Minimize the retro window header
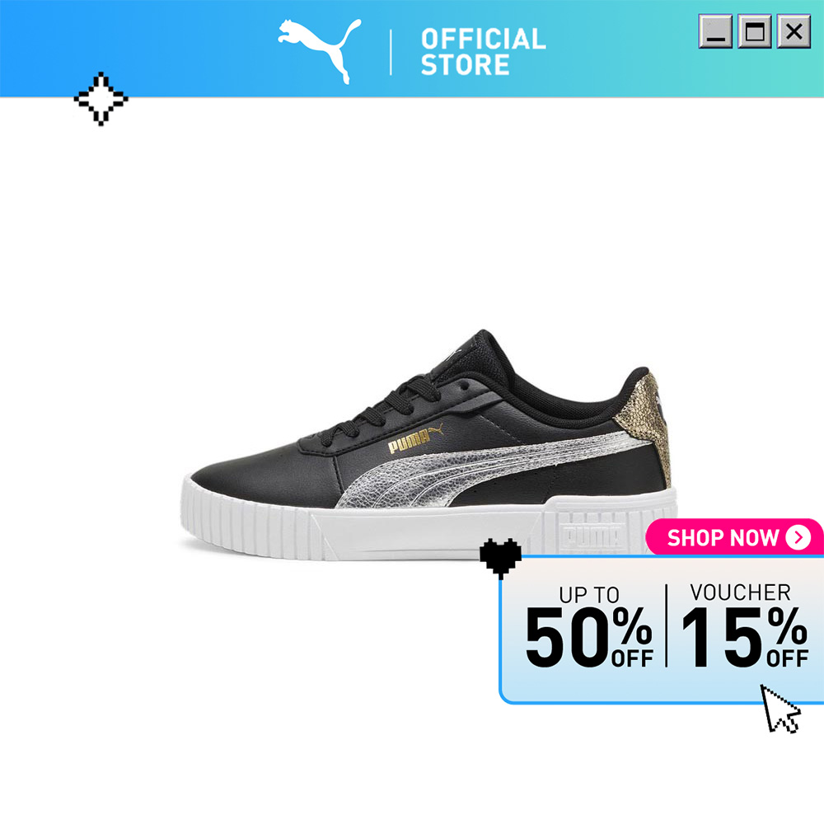Image resolution: width=824 pixels, height=824 pixels. [715, 31]
